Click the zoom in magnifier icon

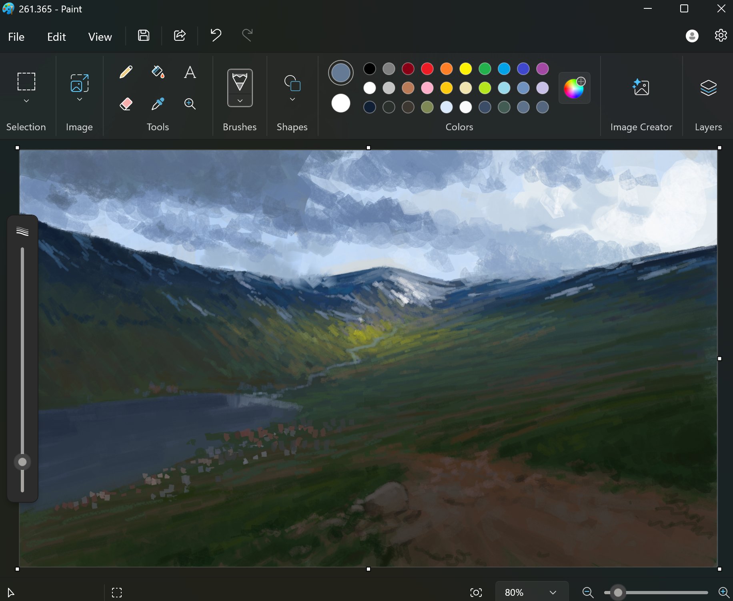tap(723, 592)
